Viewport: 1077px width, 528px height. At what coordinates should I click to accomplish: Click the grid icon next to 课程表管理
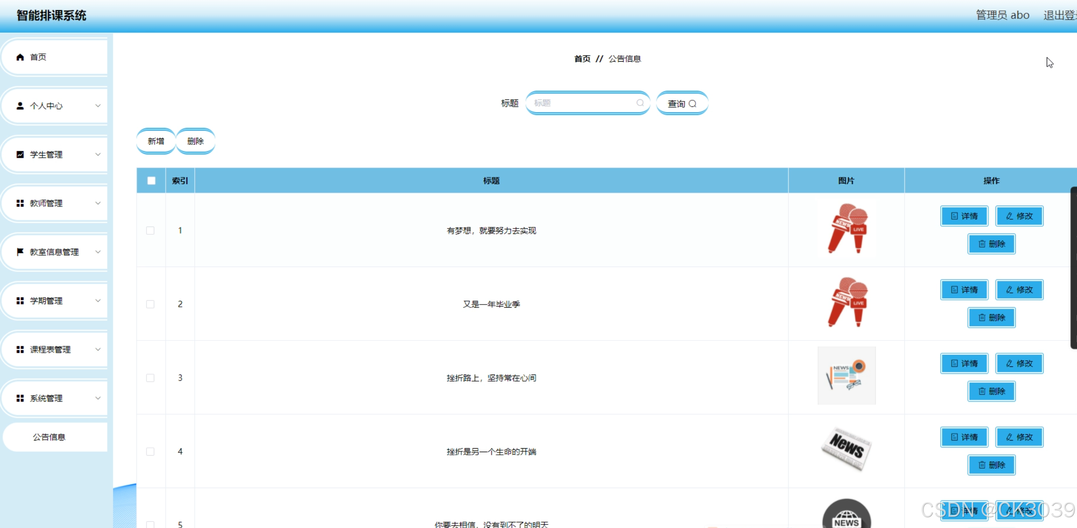pyautogui.click(x=20, y=350)
